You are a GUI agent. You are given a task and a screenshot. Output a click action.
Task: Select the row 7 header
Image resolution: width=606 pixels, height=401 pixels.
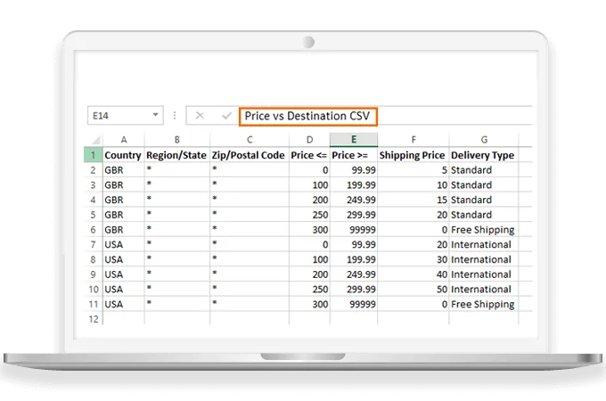(94, 245)
